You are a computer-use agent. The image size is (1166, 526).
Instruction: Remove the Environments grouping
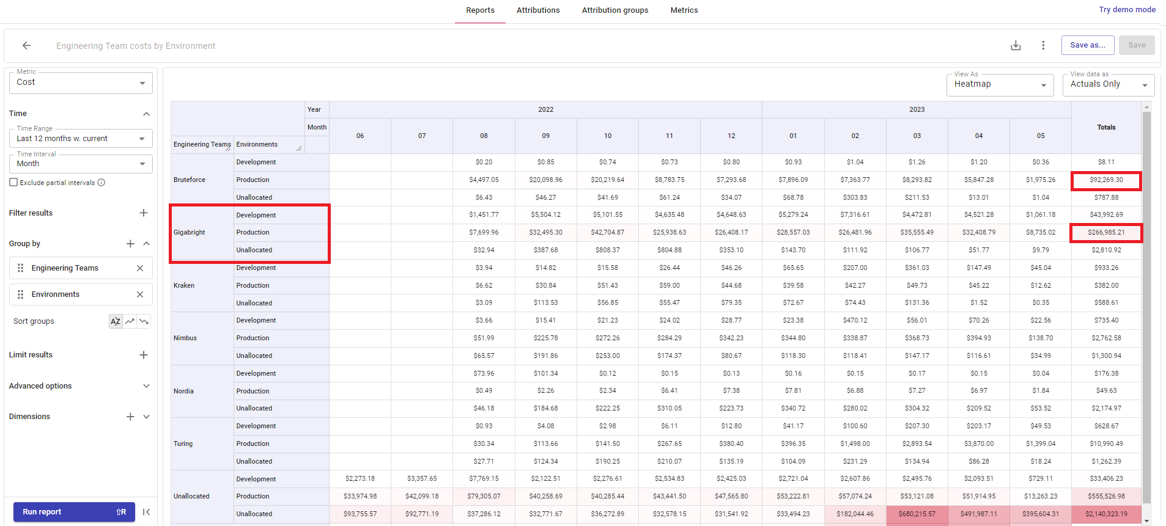click(x=140, y=294)
